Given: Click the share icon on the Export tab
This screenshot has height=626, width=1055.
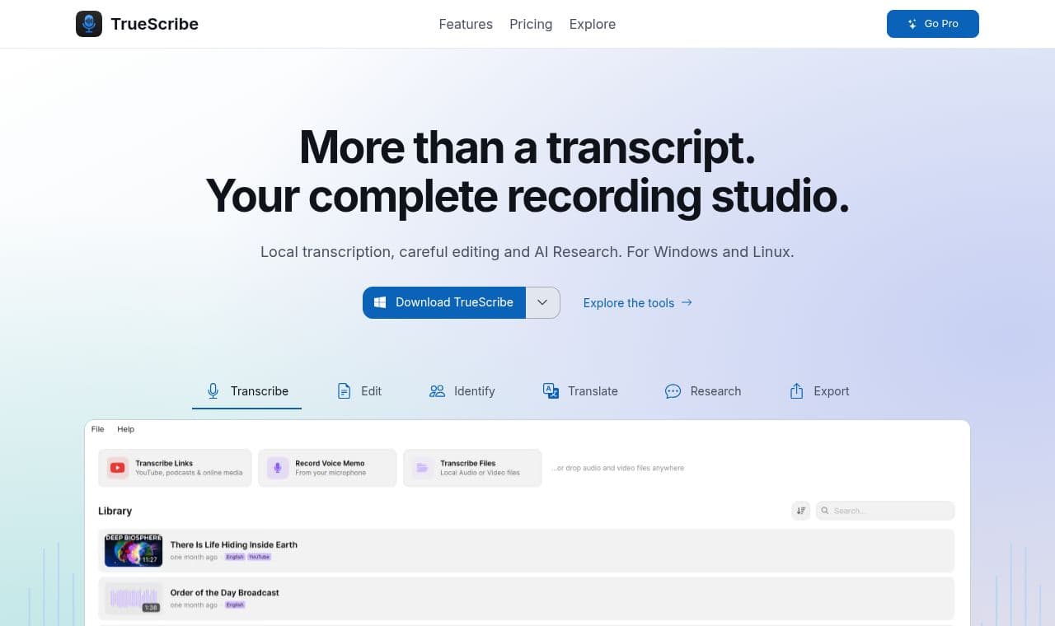Looking at the screenshot, I should click(796, 391).
